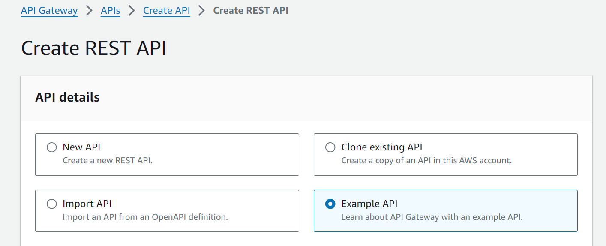Click the Example API option title
The height and width of the screenshot is (246, 606).
(x=369, y=204)
